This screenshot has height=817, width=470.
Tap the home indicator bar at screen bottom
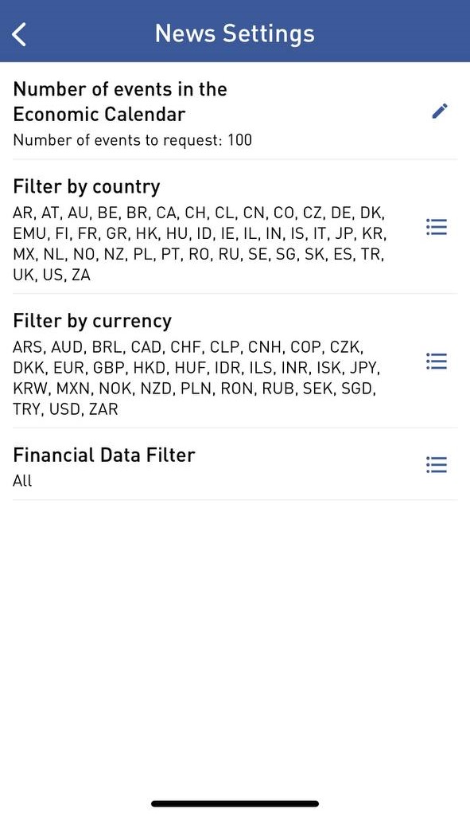[x=235, y=803]
